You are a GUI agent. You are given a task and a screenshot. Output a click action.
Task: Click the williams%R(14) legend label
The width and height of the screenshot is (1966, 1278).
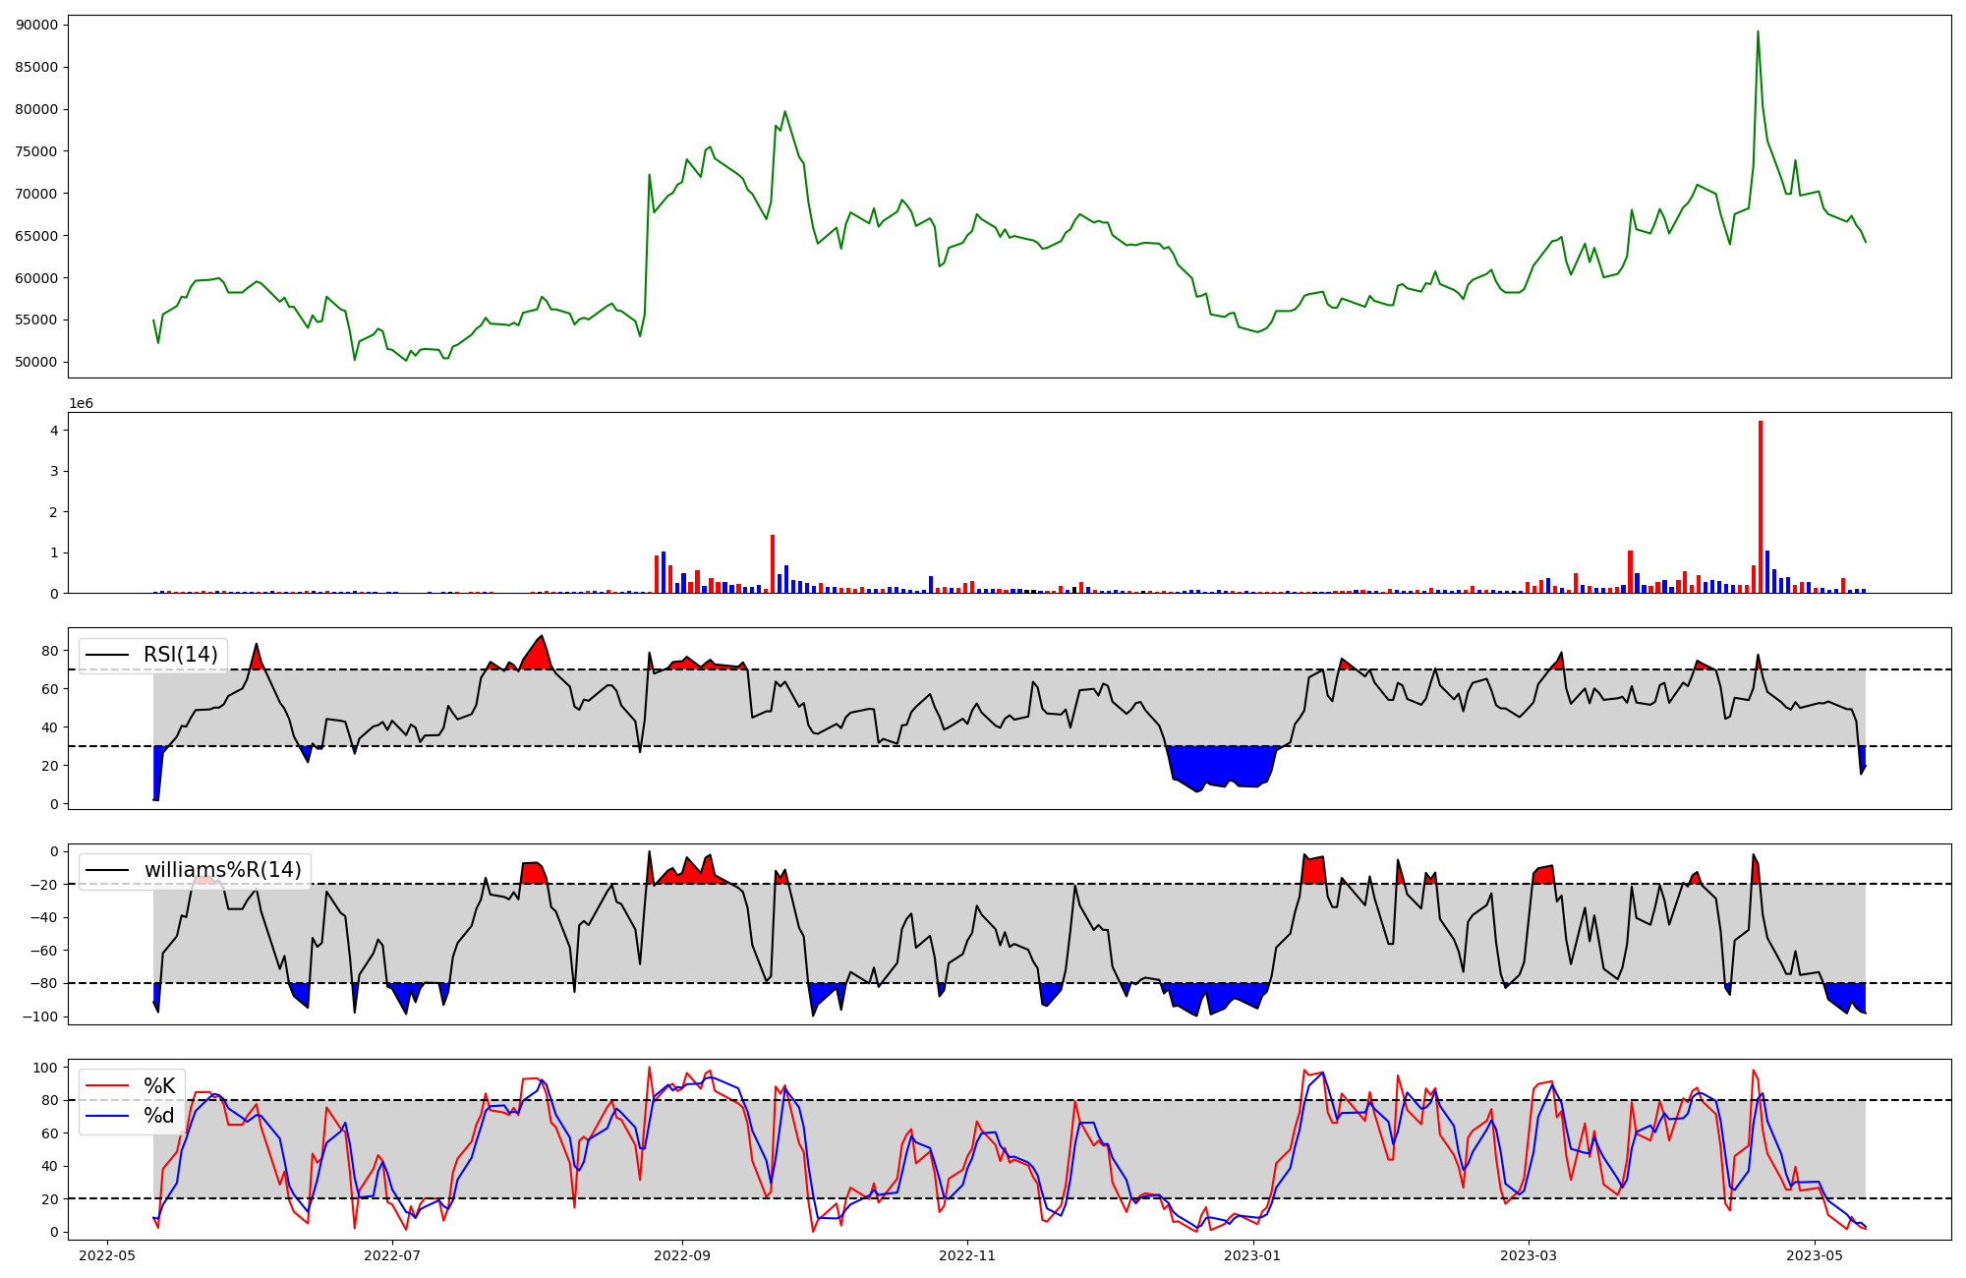(x=222, y=870)
